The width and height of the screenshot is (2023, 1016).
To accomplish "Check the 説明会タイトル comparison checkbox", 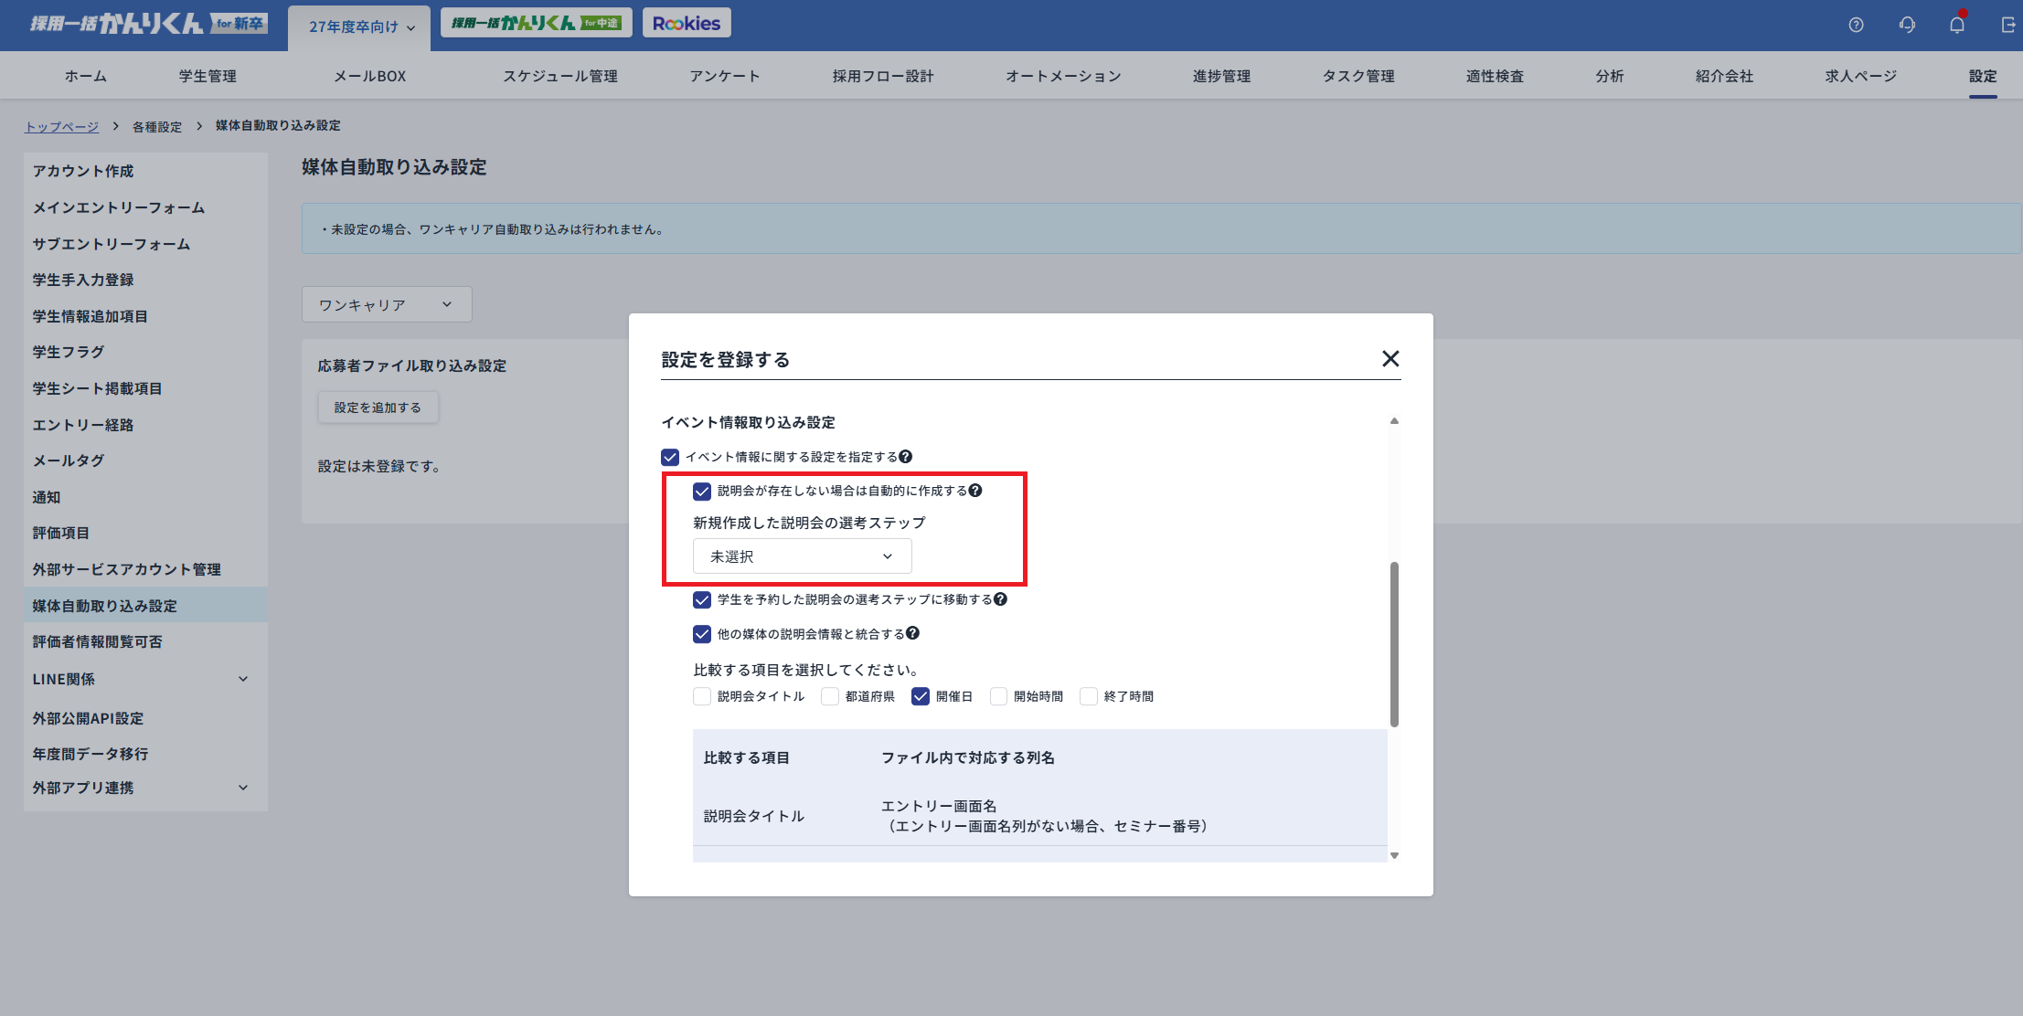I will pyautogui.click(x=702, y=696).
